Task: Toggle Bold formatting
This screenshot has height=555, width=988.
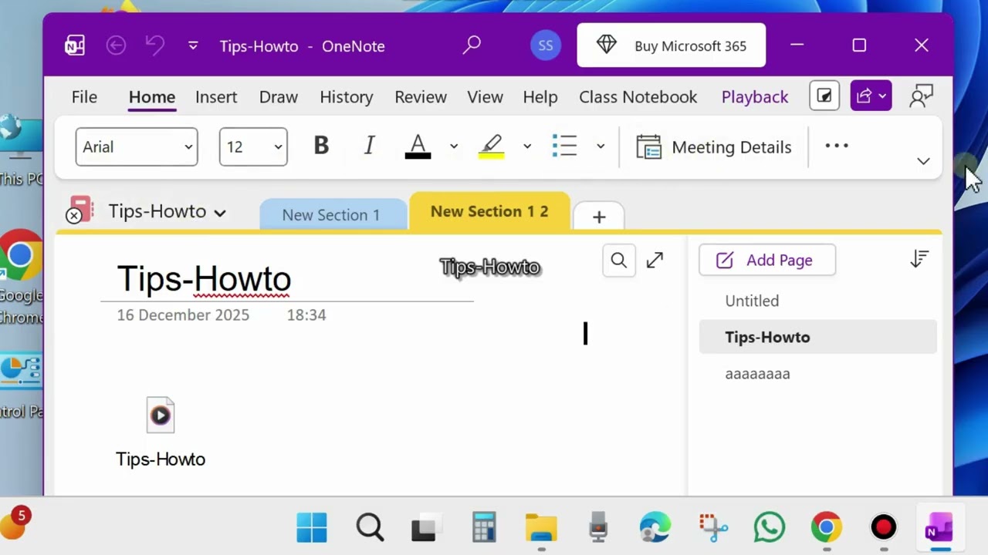Action: (x=321, y=146)
